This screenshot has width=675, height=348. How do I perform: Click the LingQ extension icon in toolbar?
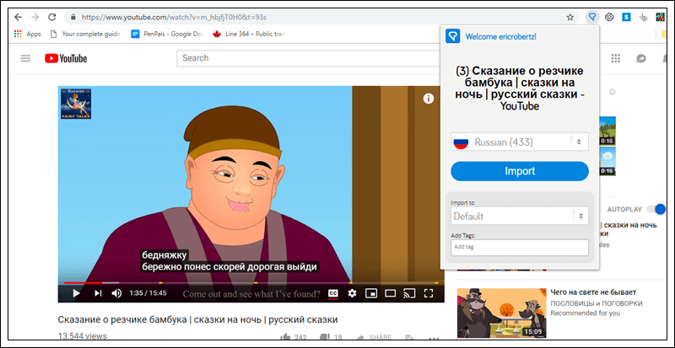(592, 17)
